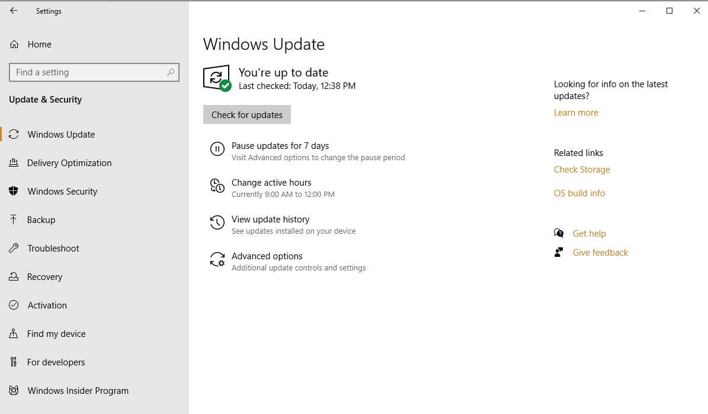
Task: Minimize the Settings window
Action: (x=642, y=11)
